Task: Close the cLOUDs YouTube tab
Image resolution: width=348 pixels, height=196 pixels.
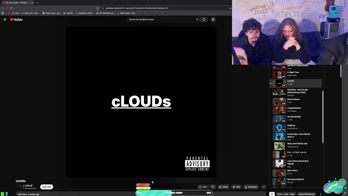Action: click(32, 3)
